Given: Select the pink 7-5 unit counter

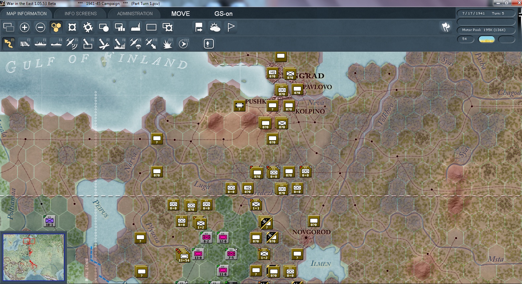Looking at the screenshot, I should pyautogui.click(x=231, y=254).
